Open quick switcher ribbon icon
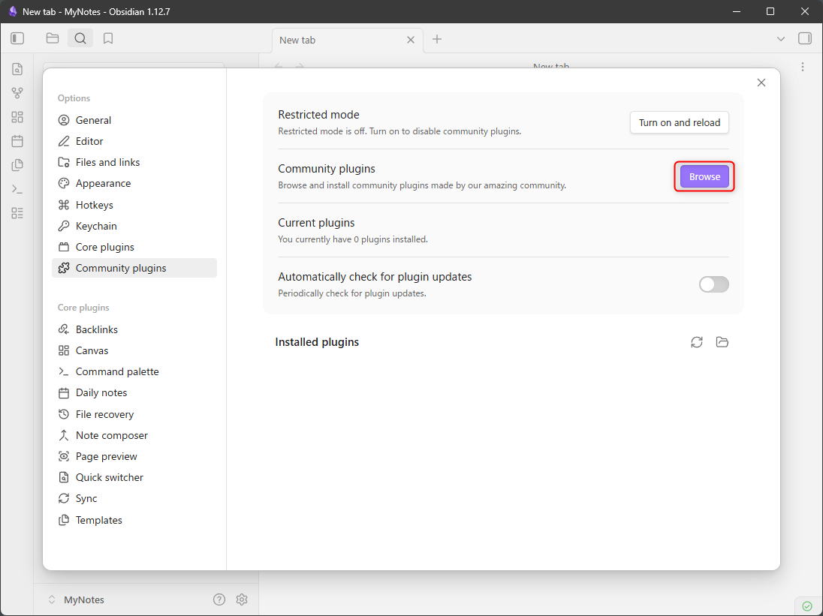 [x=17, y=69]
